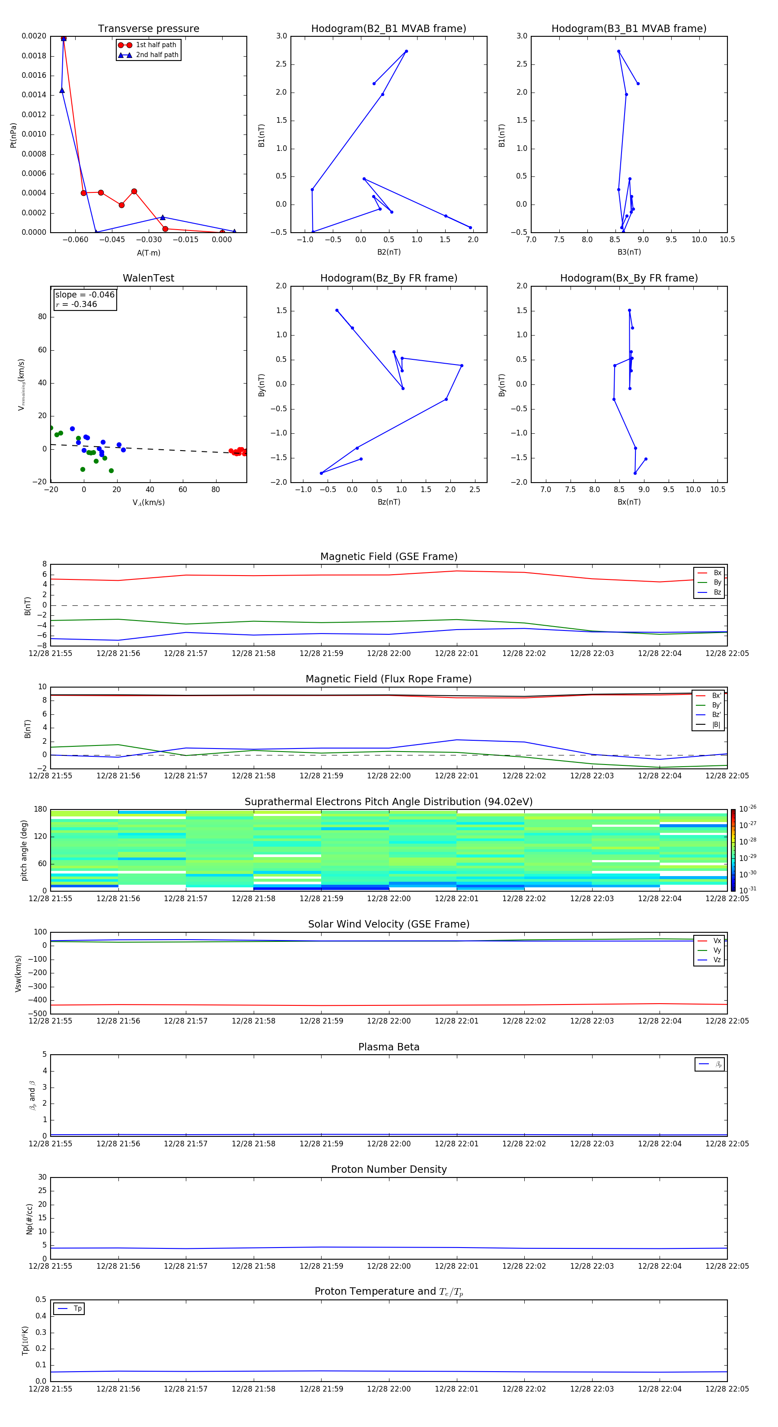Click the "r = -0.346" annotation

click(x=77, y=304)
